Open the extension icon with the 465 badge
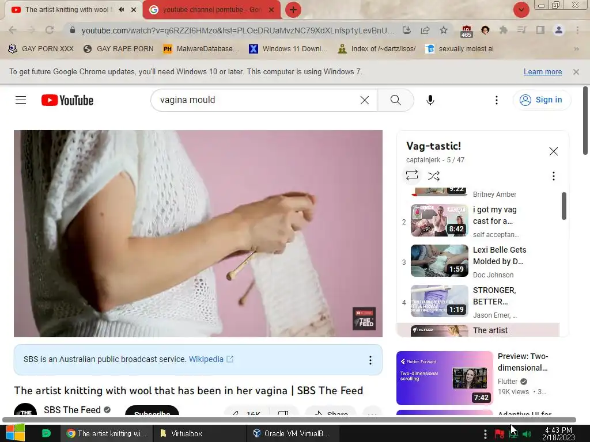Screen dimensions: 590x442 (466, 31)
